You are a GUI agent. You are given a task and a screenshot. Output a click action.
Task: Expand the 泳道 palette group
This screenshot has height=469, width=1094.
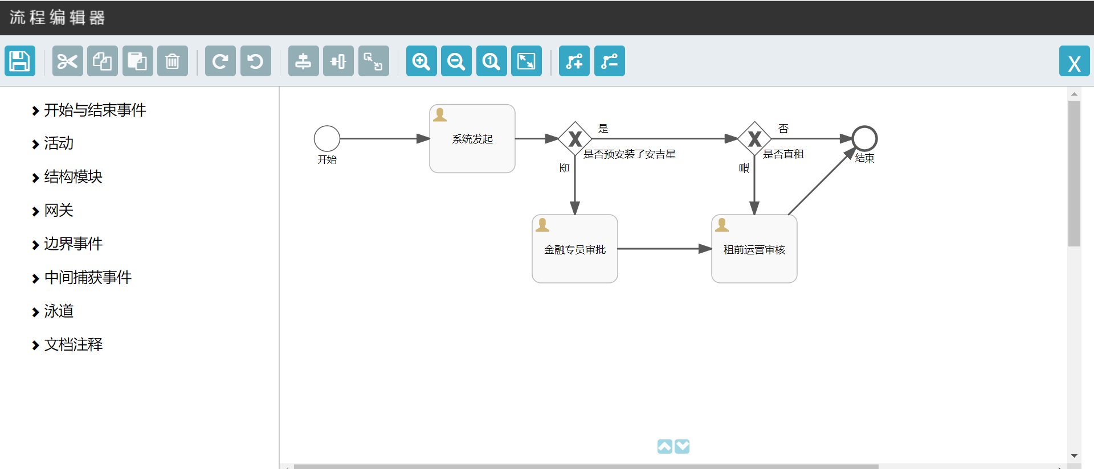click(53, 311)
